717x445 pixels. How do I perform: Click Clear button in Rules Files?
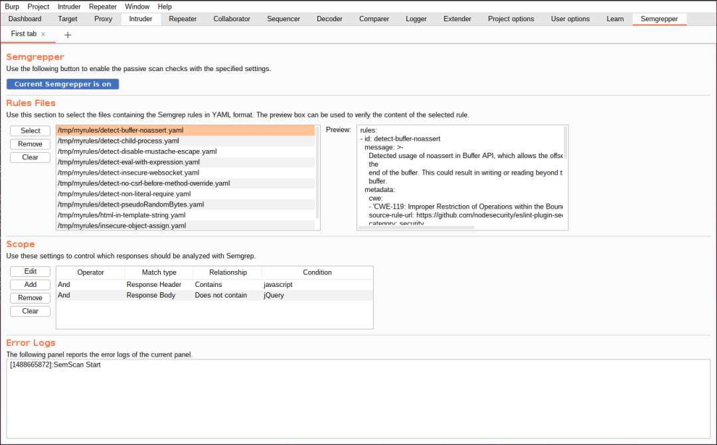(30, 157)
